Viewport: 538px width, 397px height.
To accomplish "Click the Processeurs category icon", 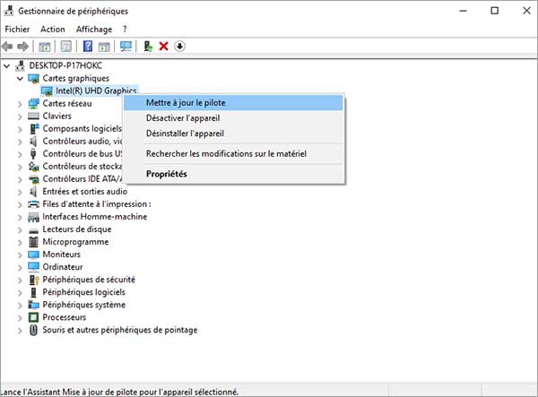I will pyautogui.click(x=34, y=317).
